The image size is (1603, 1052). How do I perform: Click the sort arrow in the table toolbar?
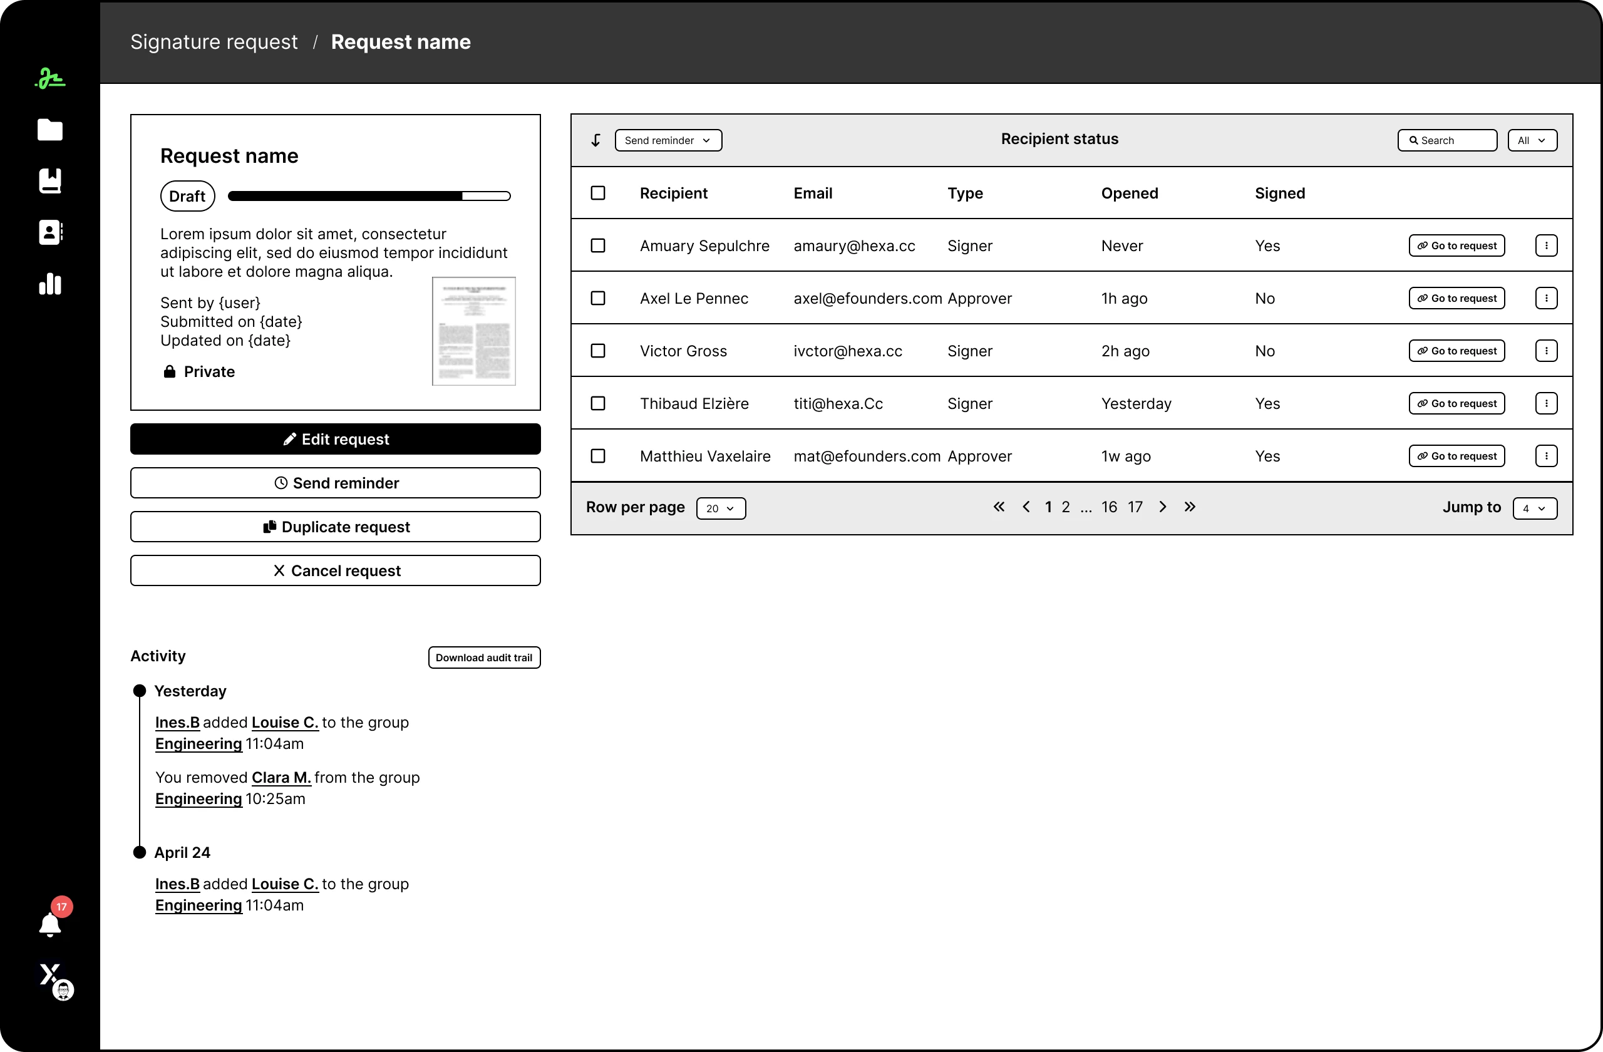click(x=595, y=140)
